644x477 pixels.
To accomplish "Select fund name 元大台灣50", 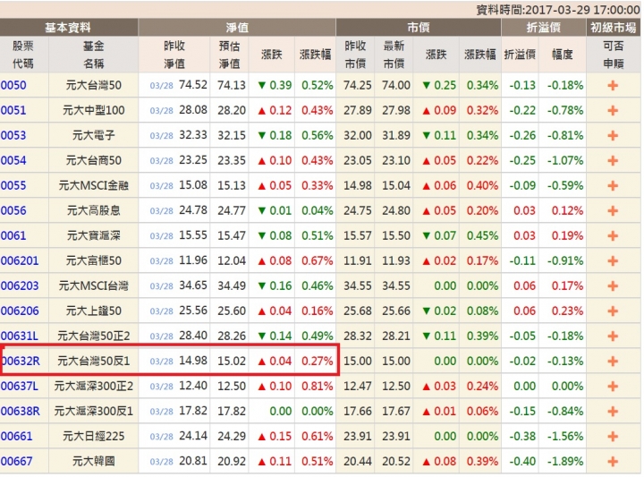I will (x=94, y=85).
